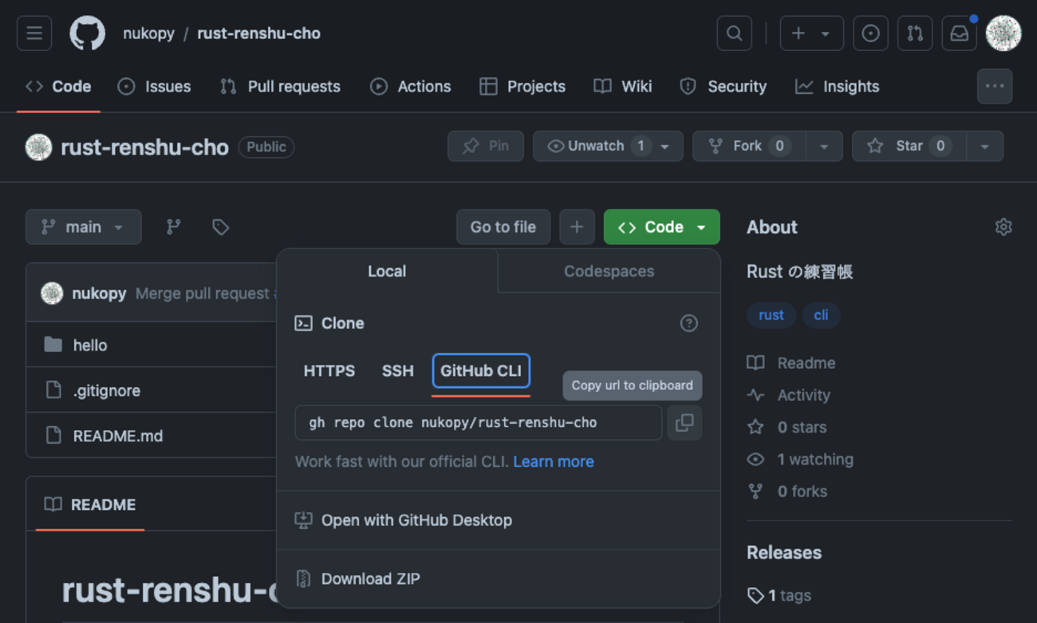Click the 0 forks link
1037x623 pixels.
[x=787, y=491]
